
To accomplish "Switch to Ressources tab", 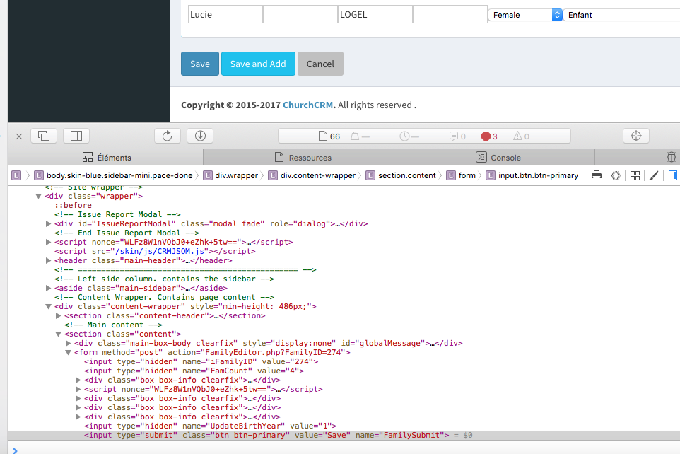I will (301, 157).
